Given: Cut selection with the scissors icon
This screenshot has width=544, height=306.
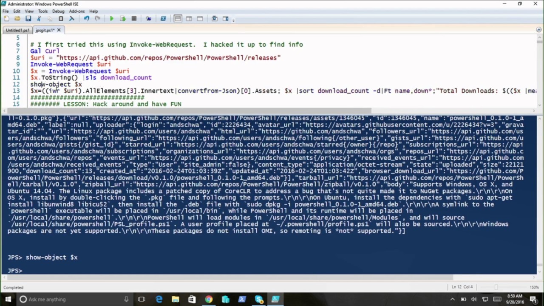Looking at the screenshot, I should (39, 19).
